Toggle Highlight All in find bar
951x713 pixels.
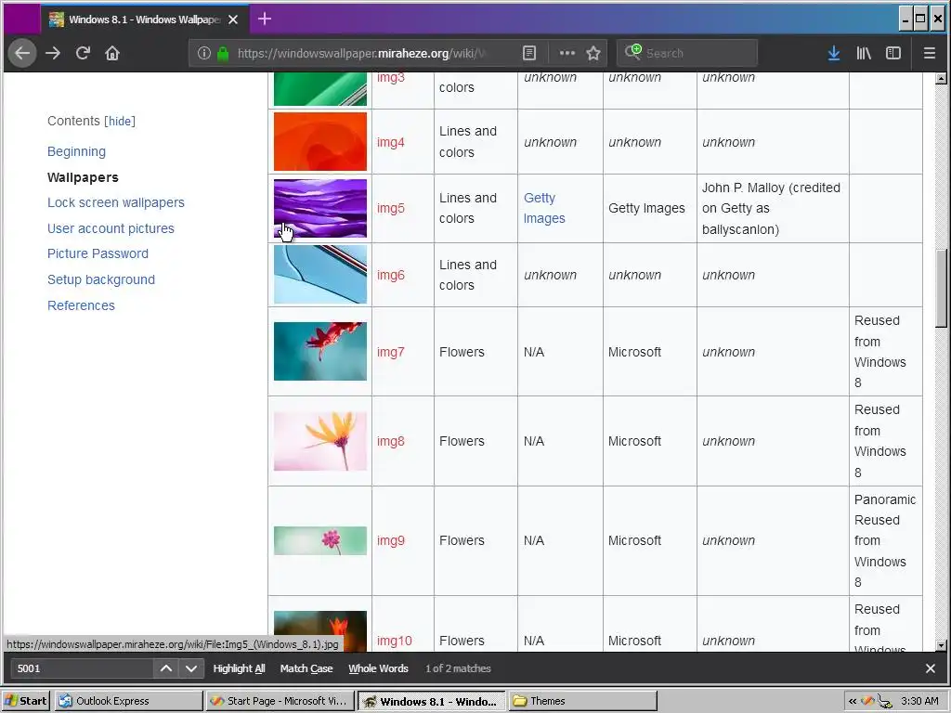pyautogui.click(x=239, y=668)
